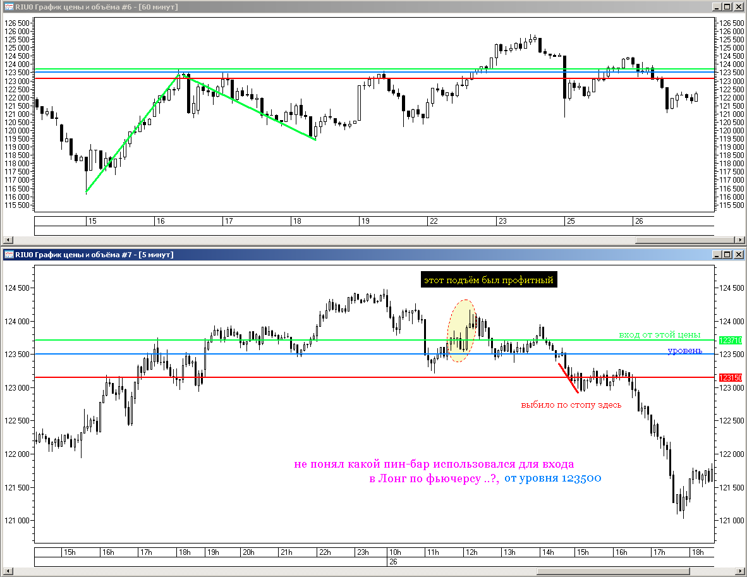
Task: Select the yellow ellipse highlight on the 5-minute chart
Action: (x=461, y=331)
